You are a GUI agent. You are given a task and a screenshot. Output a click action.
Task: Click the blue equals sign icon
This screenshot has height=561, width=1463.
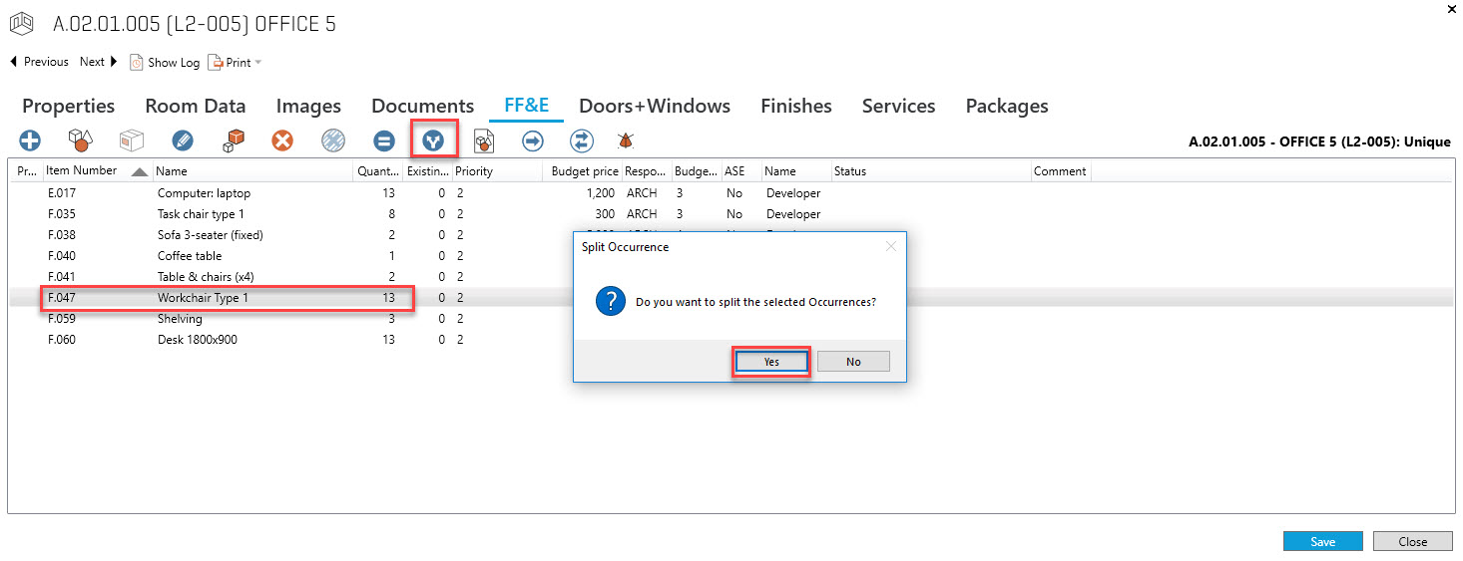tap(383, 140)
